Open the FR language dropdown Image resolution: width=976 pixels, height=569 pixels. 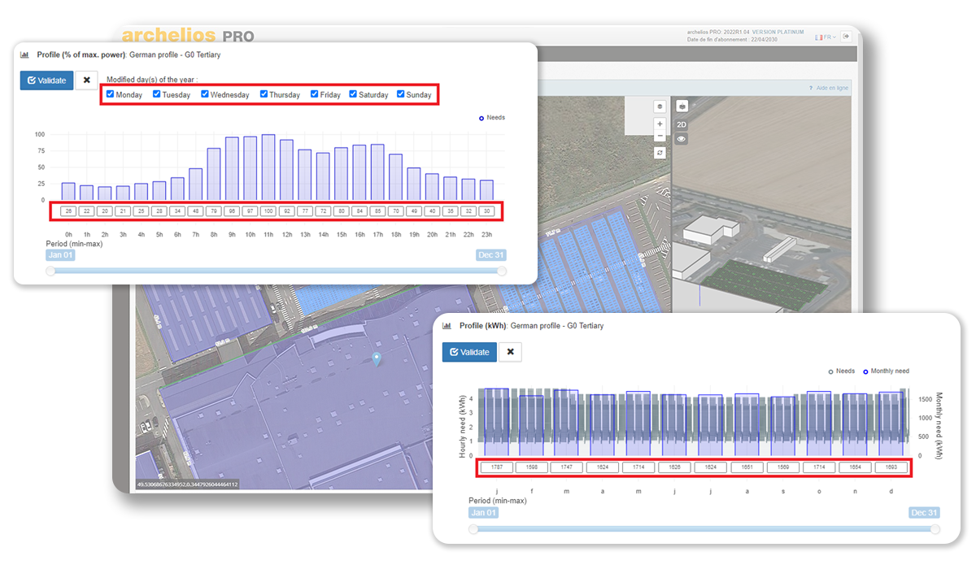click(833, 37)
